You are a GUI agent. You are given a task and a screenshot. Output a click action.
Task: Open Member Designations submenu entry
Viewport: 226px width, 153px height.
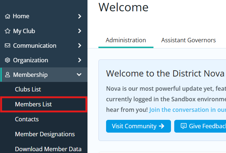pyautogui.click(x=44, y=134)
